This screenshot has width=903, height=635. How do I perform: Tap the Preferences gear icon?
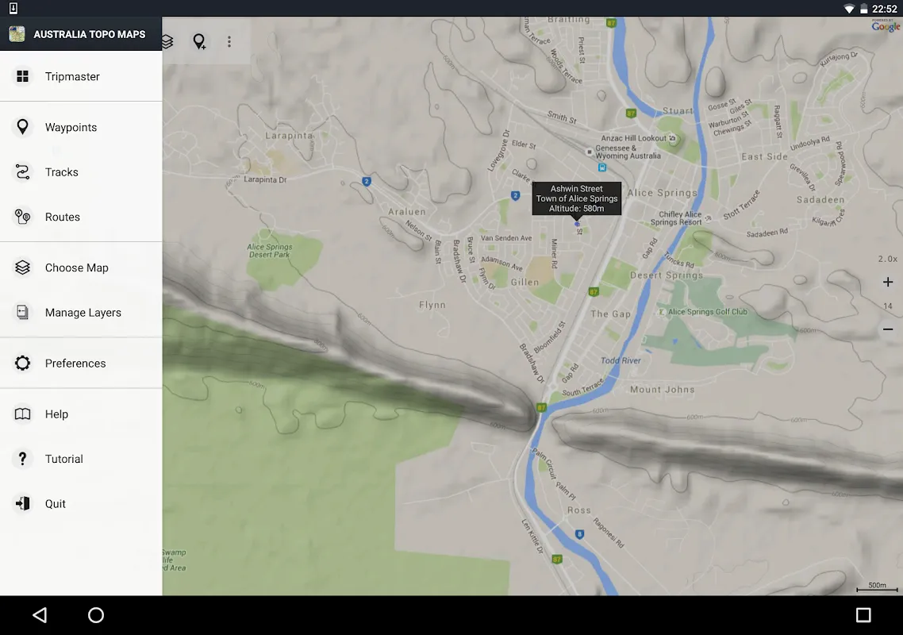pyautogui.click(x=22, y=363)
